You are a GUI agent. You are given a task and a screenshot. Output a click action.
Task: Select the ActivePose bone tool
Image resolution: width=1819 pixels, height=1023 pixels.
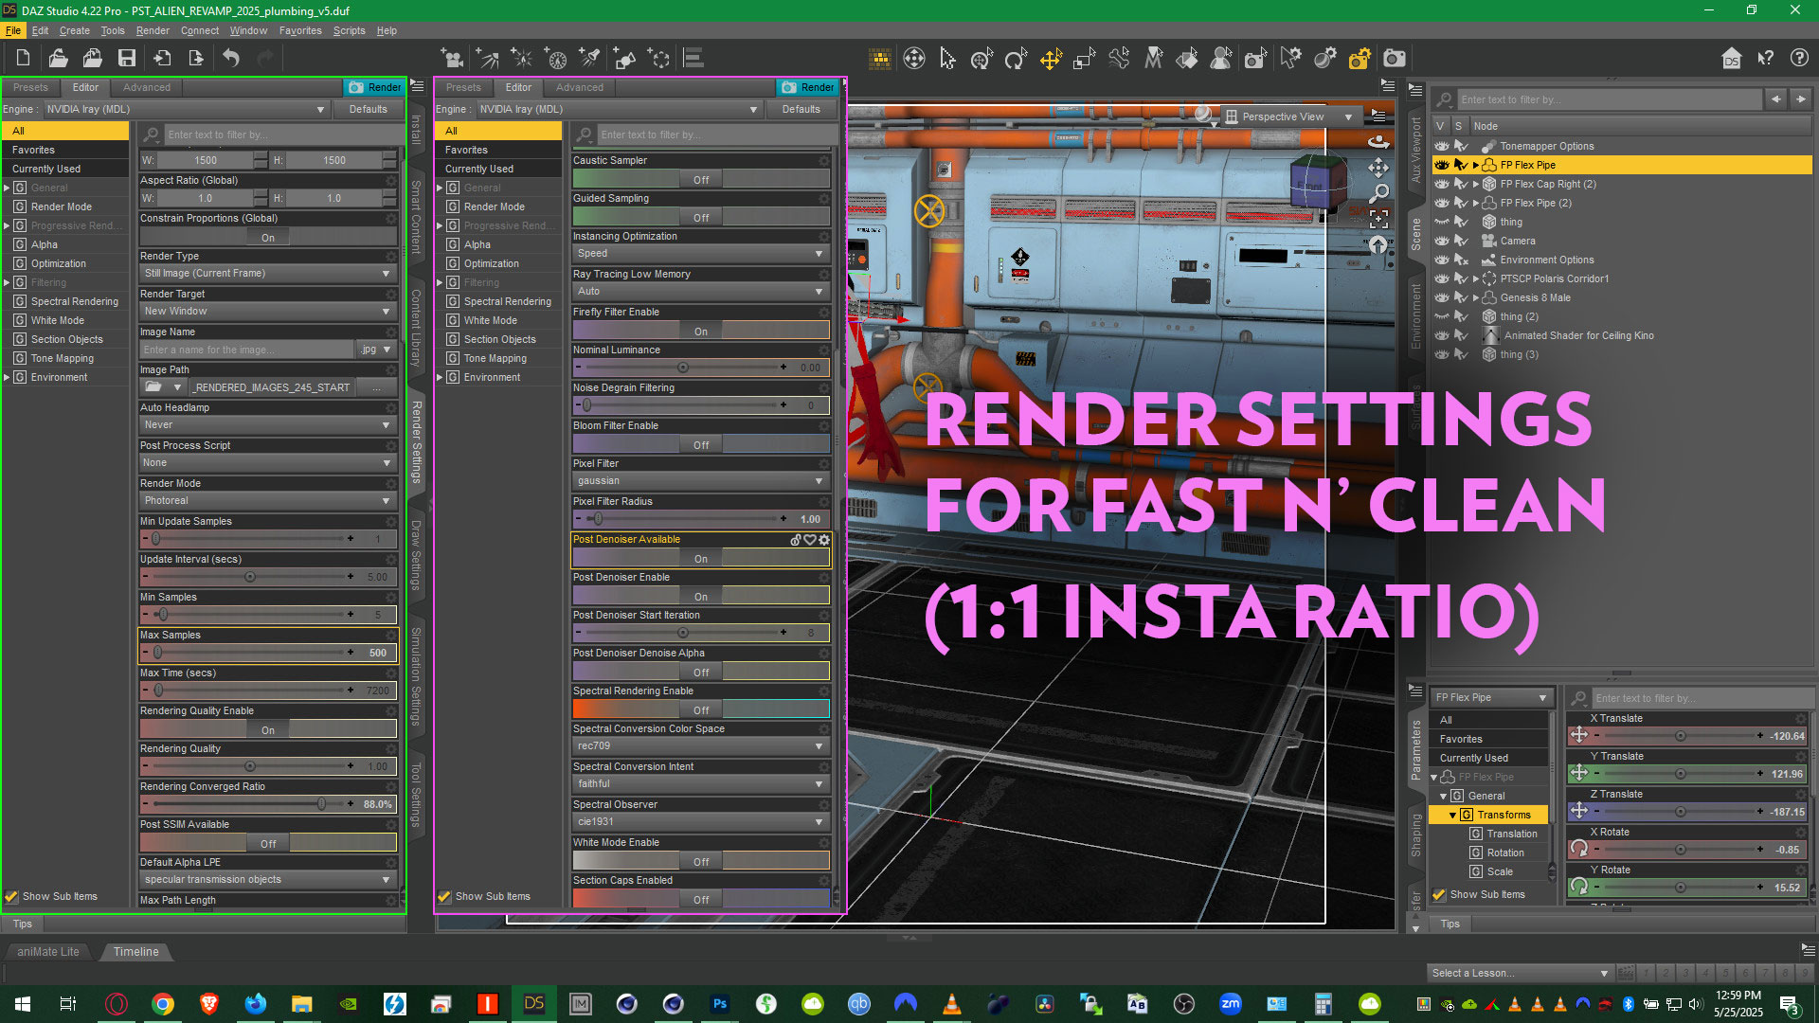(x=1119, y=59)
